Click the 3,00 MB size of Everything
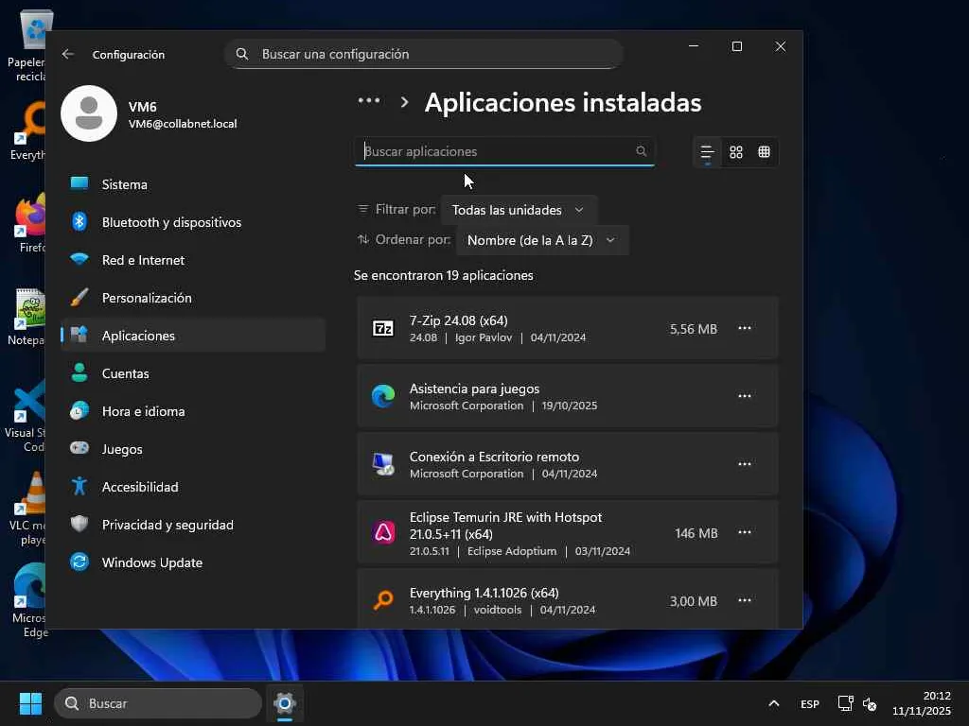969x726 pixels. click(x=694, y=601)
